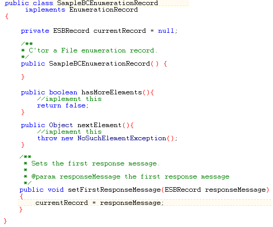Click the setFirstResponseMessage method name

(114, 190)
